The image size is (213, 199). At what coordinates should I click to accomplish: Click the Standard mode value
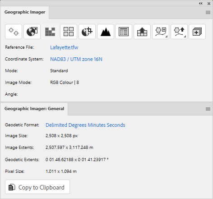pos(59,71)
